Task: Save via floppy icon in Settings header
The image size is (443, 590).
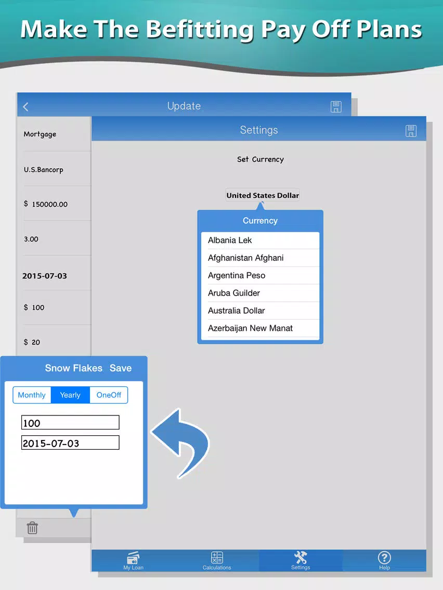Action: (411, 131)
